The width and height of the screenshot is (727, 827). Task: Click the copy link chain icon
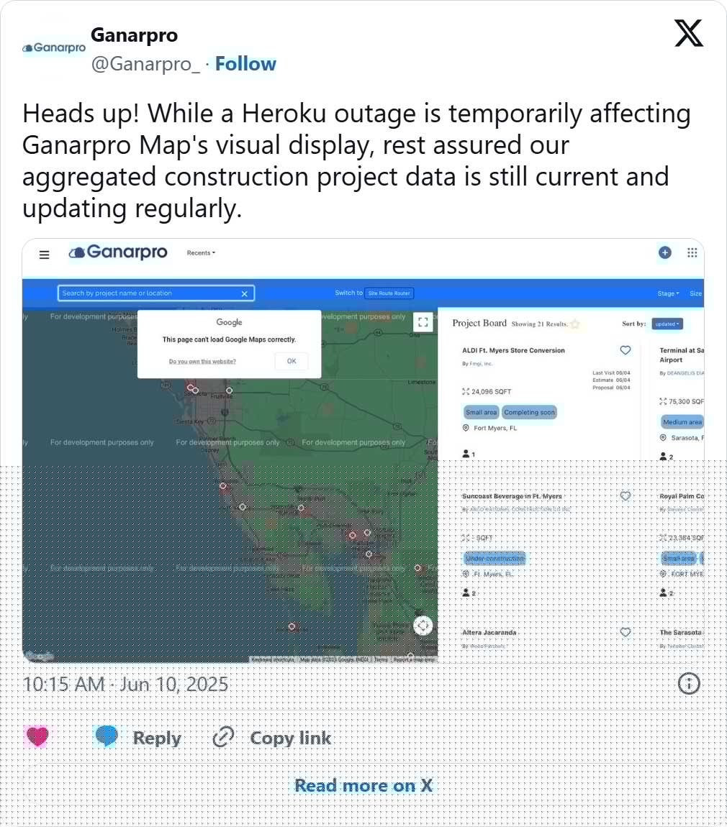point(223,737)
